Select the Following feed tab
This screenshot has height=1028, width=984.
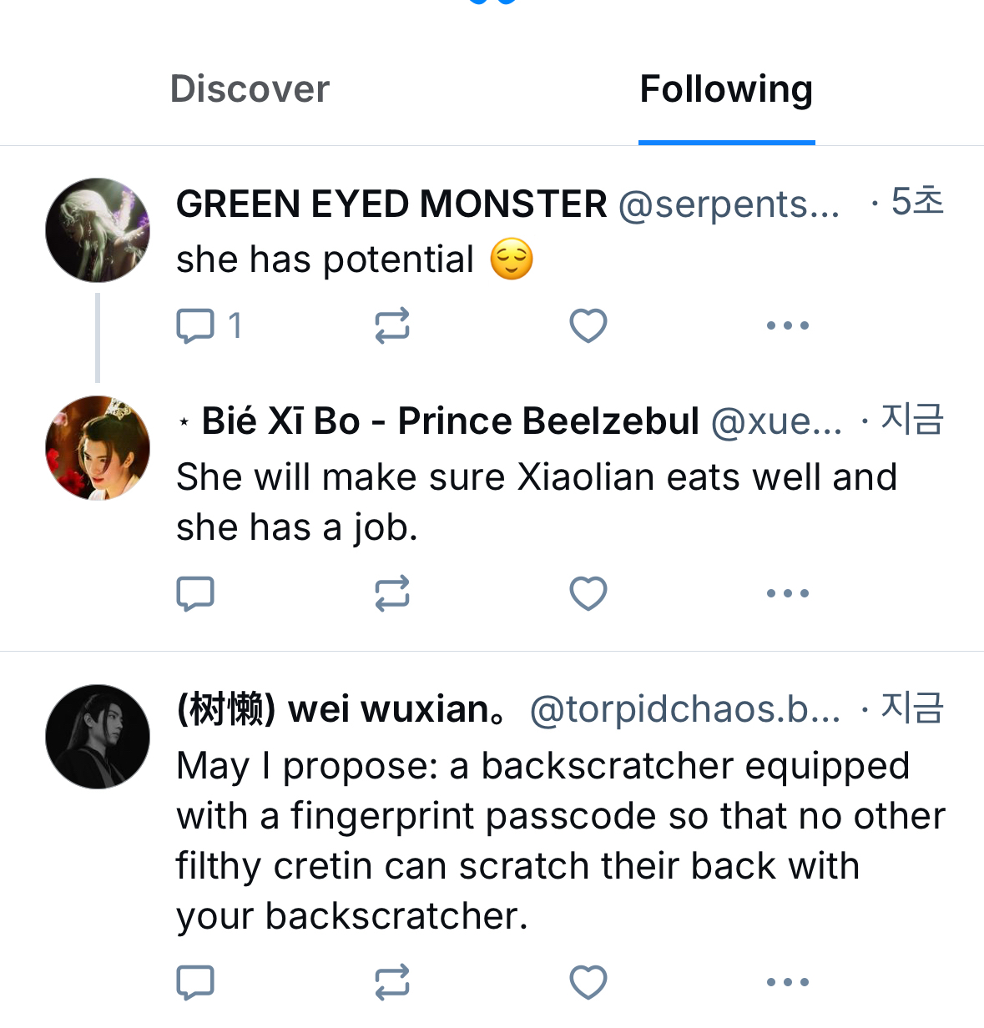(x=726, y=89)
